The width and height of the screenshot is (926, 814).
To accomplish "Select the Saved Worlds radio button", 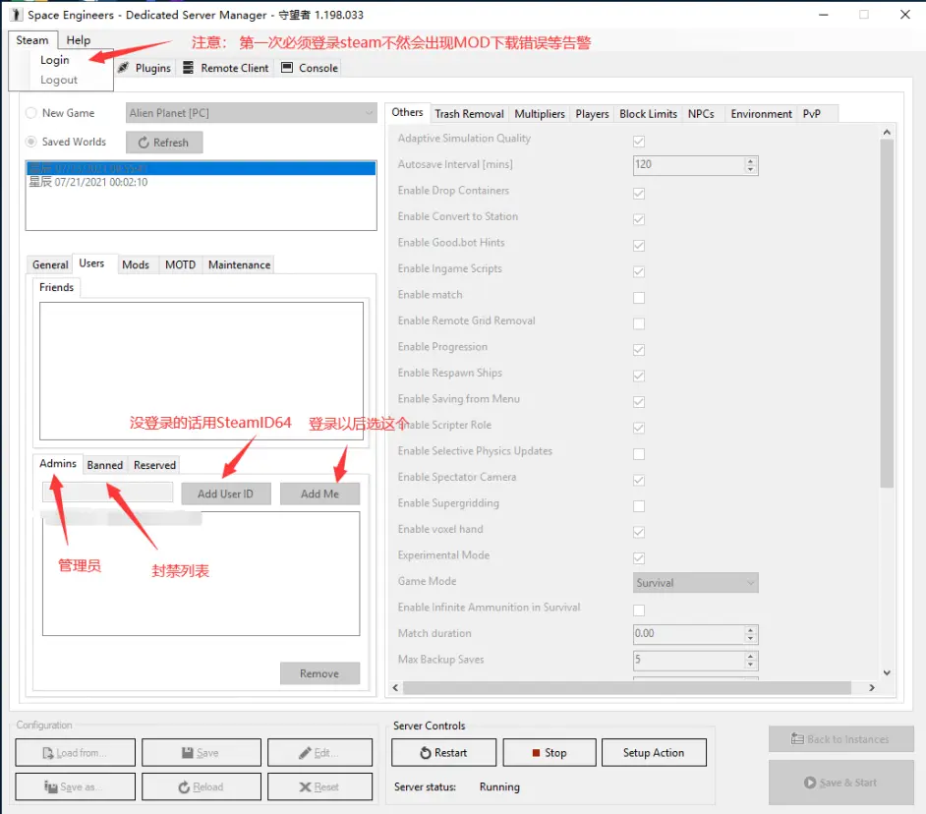I will (x=31, y=142).
